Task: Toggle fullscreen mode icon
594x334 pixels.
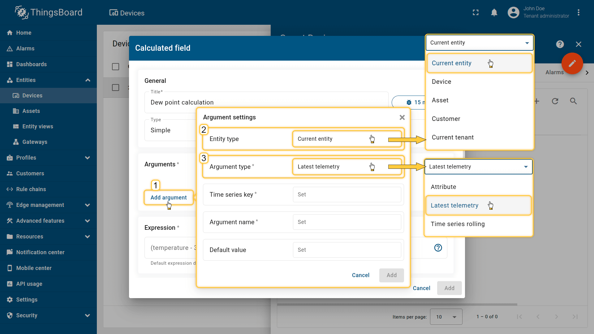Action: [x=476, y=13]
